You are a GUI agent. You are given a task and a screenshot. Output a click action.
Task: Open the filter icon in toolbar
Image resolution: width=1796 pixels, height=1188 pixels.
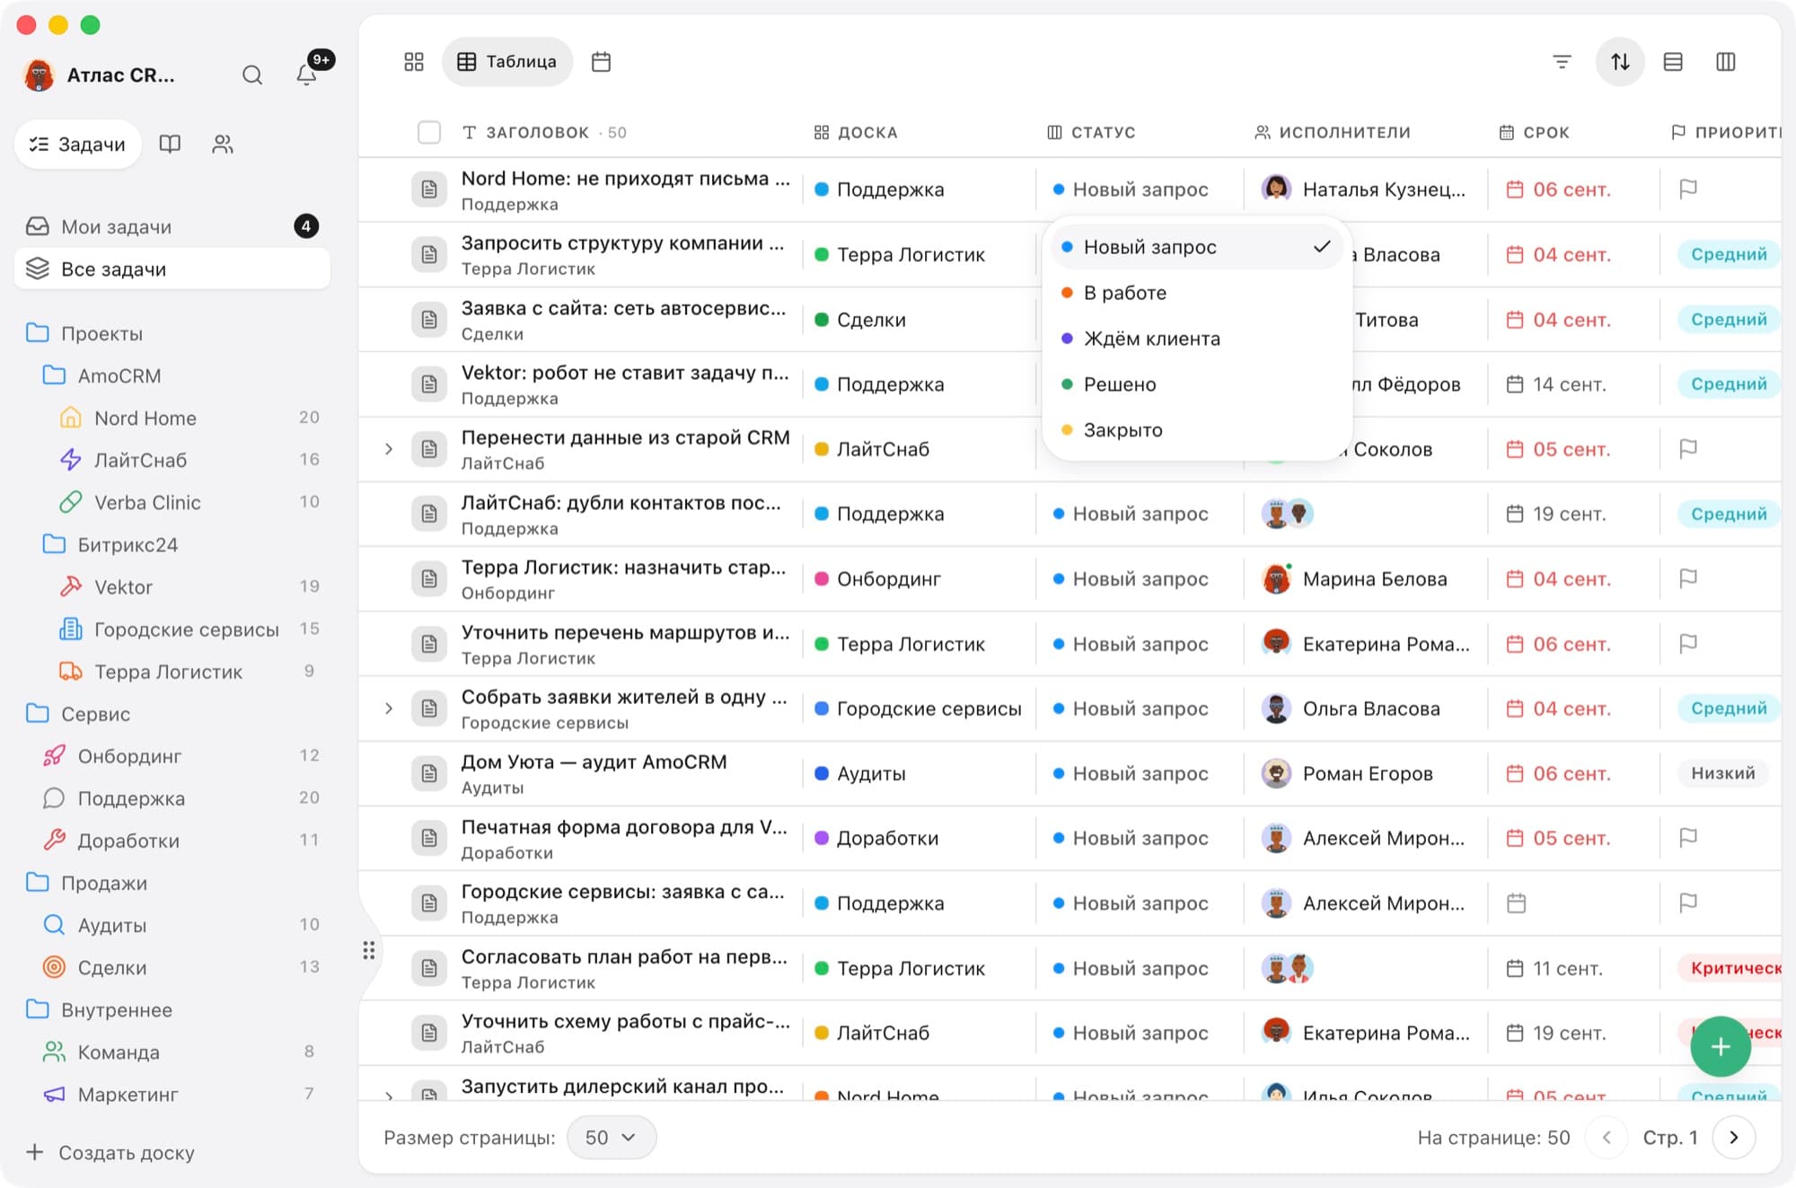(x=1563, y=62)
